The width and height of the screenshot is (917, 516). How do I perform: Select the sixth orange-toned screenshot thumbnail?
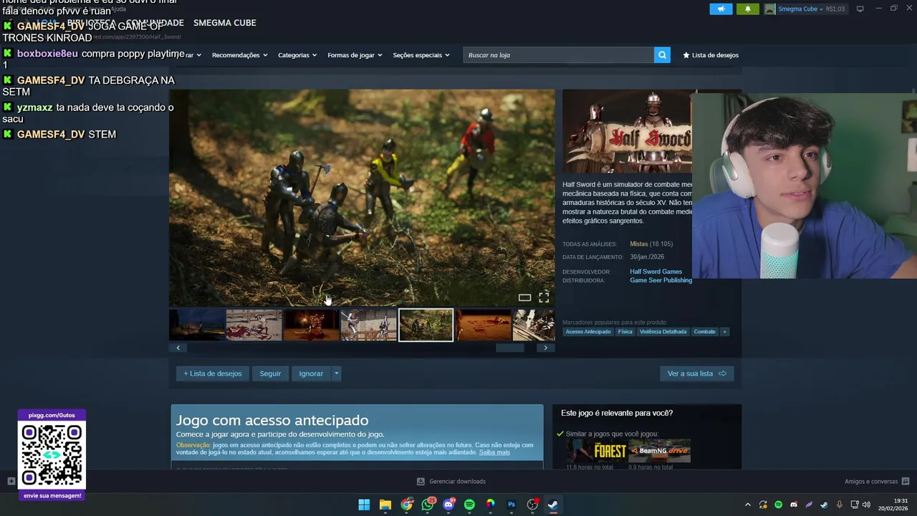(484, 325)
